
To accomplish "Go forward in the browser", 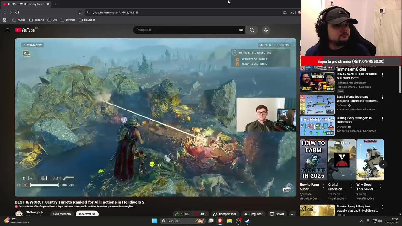I will 10,13.
